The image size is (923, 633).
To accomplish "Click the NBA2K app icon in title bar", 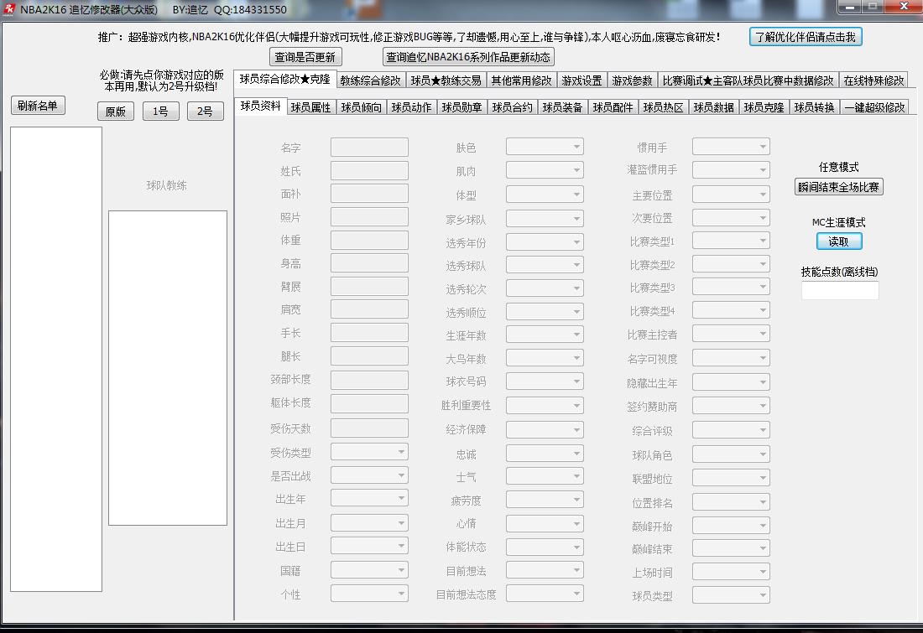I will point(9,9).
